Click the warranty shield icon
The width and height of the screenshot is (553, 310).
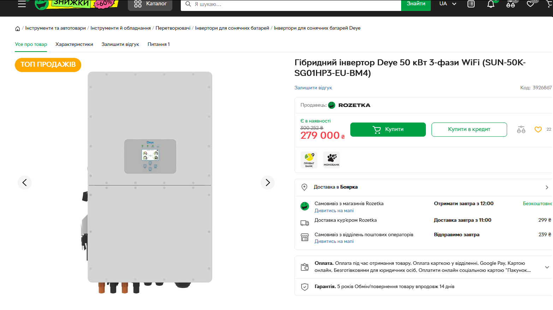pyautogui.click(x=305, y=287)
